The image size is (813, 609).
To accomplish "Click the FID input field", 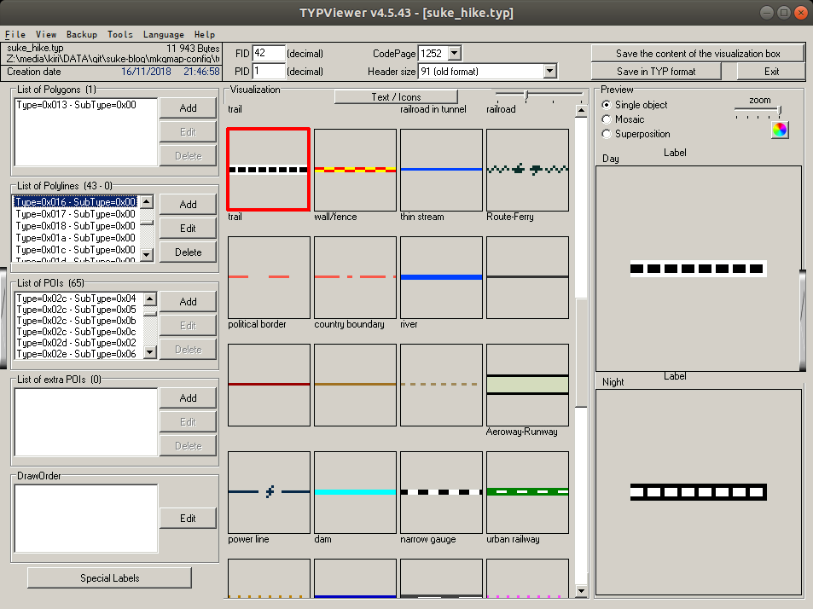I will point(269,54).
